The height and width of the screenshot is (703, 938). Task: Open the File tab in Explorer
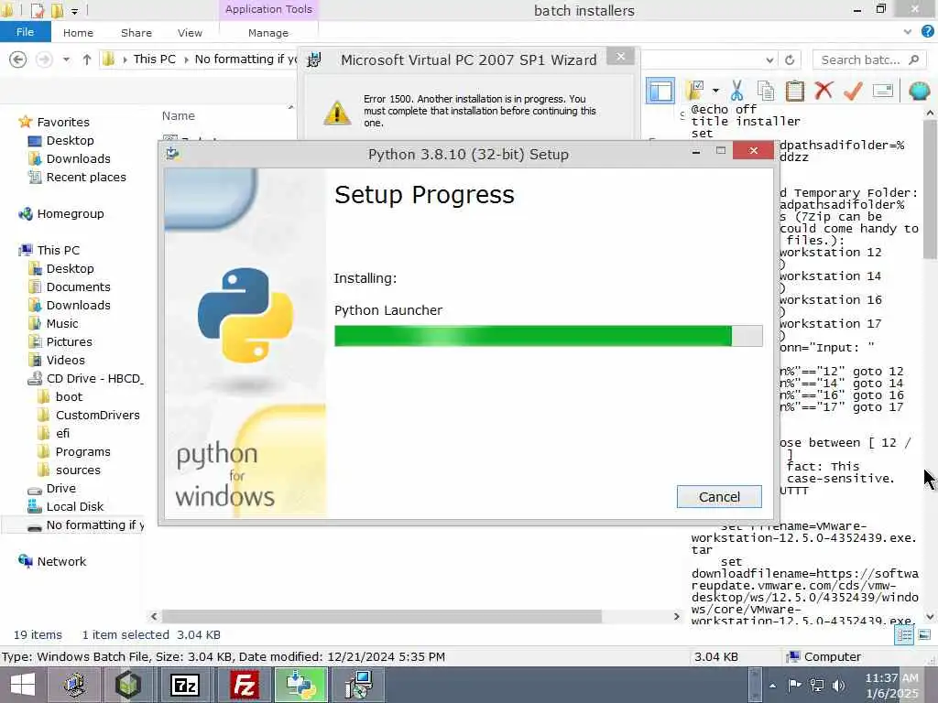25,32
